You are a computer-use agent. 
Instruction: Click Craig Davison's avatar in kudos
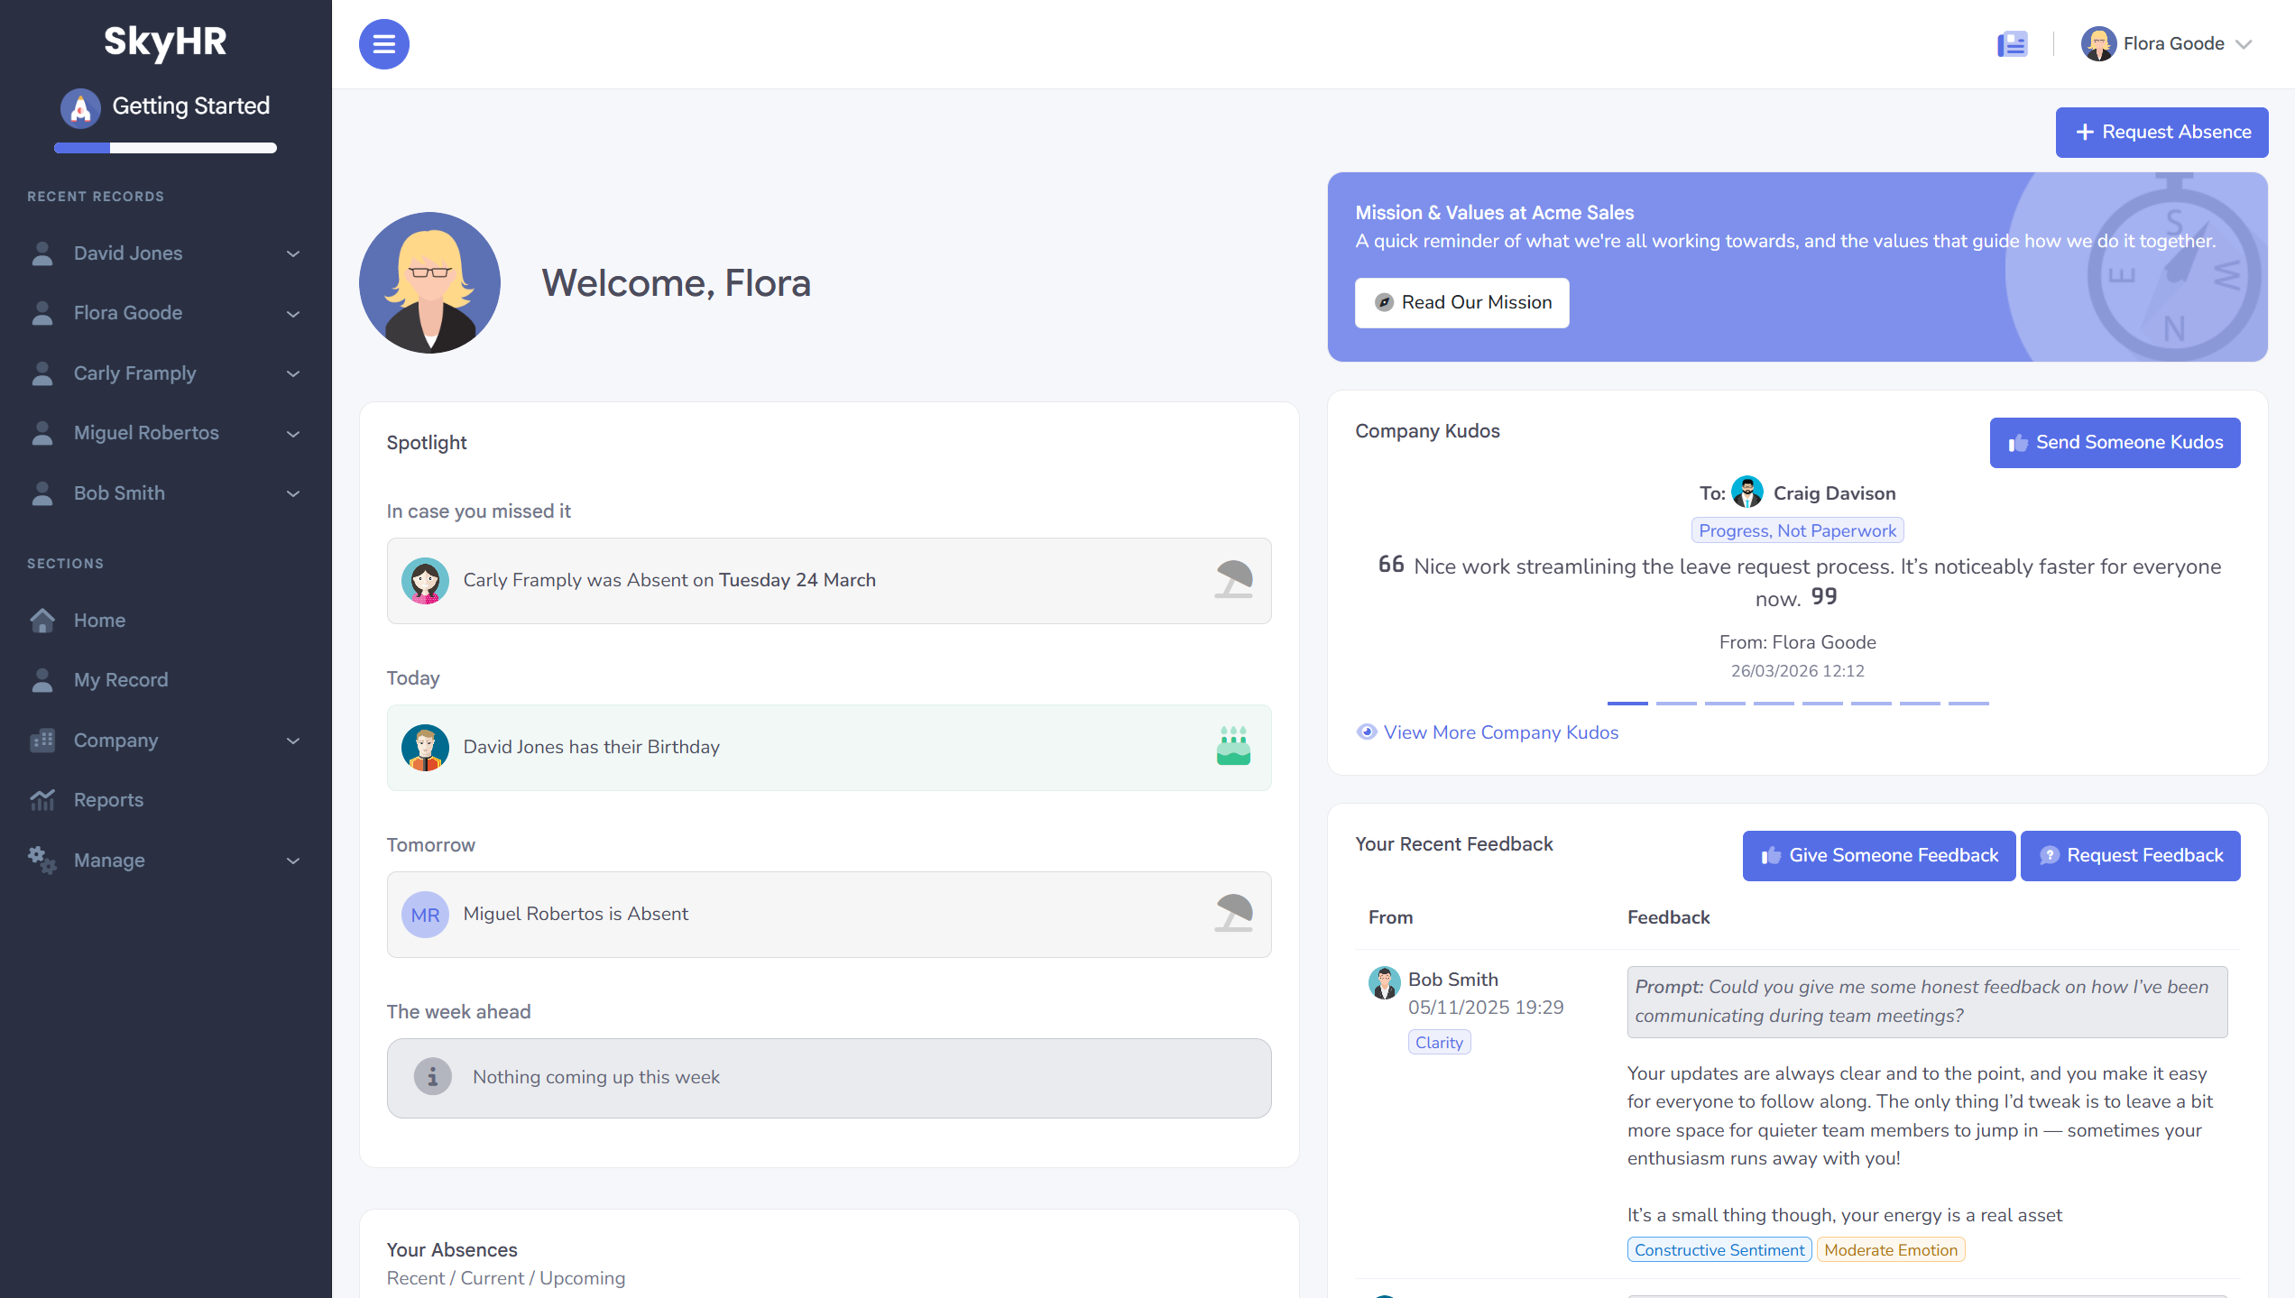click(x=1747, y=493)
